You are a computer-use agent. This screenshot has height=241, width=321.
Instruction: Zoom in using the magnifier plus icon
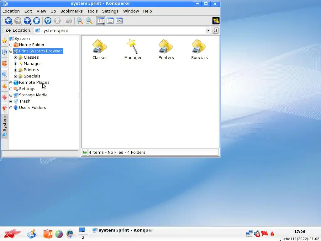[80, 21]
